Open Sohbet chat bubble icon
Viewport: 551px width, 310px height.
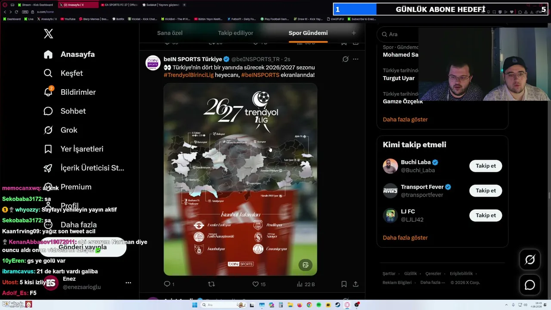(48, 111)
